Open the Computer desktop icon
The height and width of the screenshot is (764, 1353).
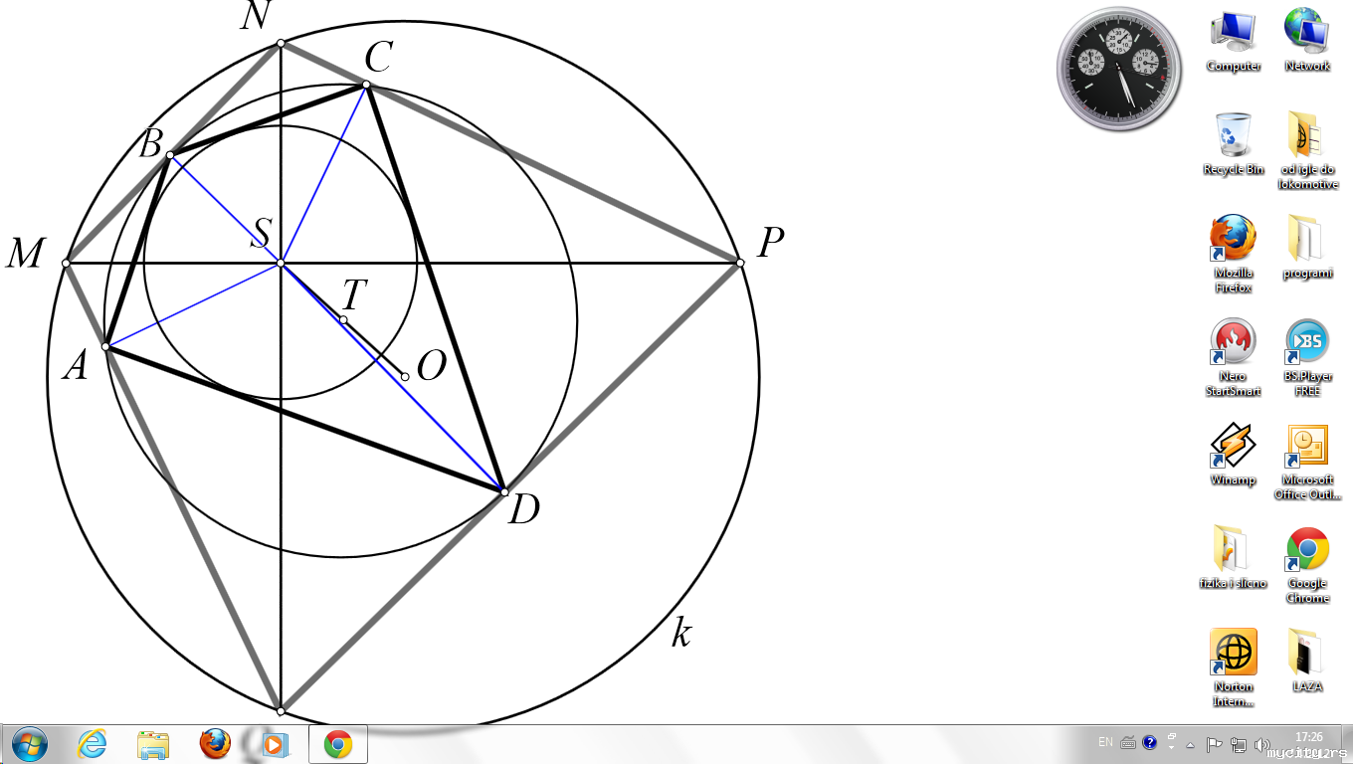(1234, 40)
